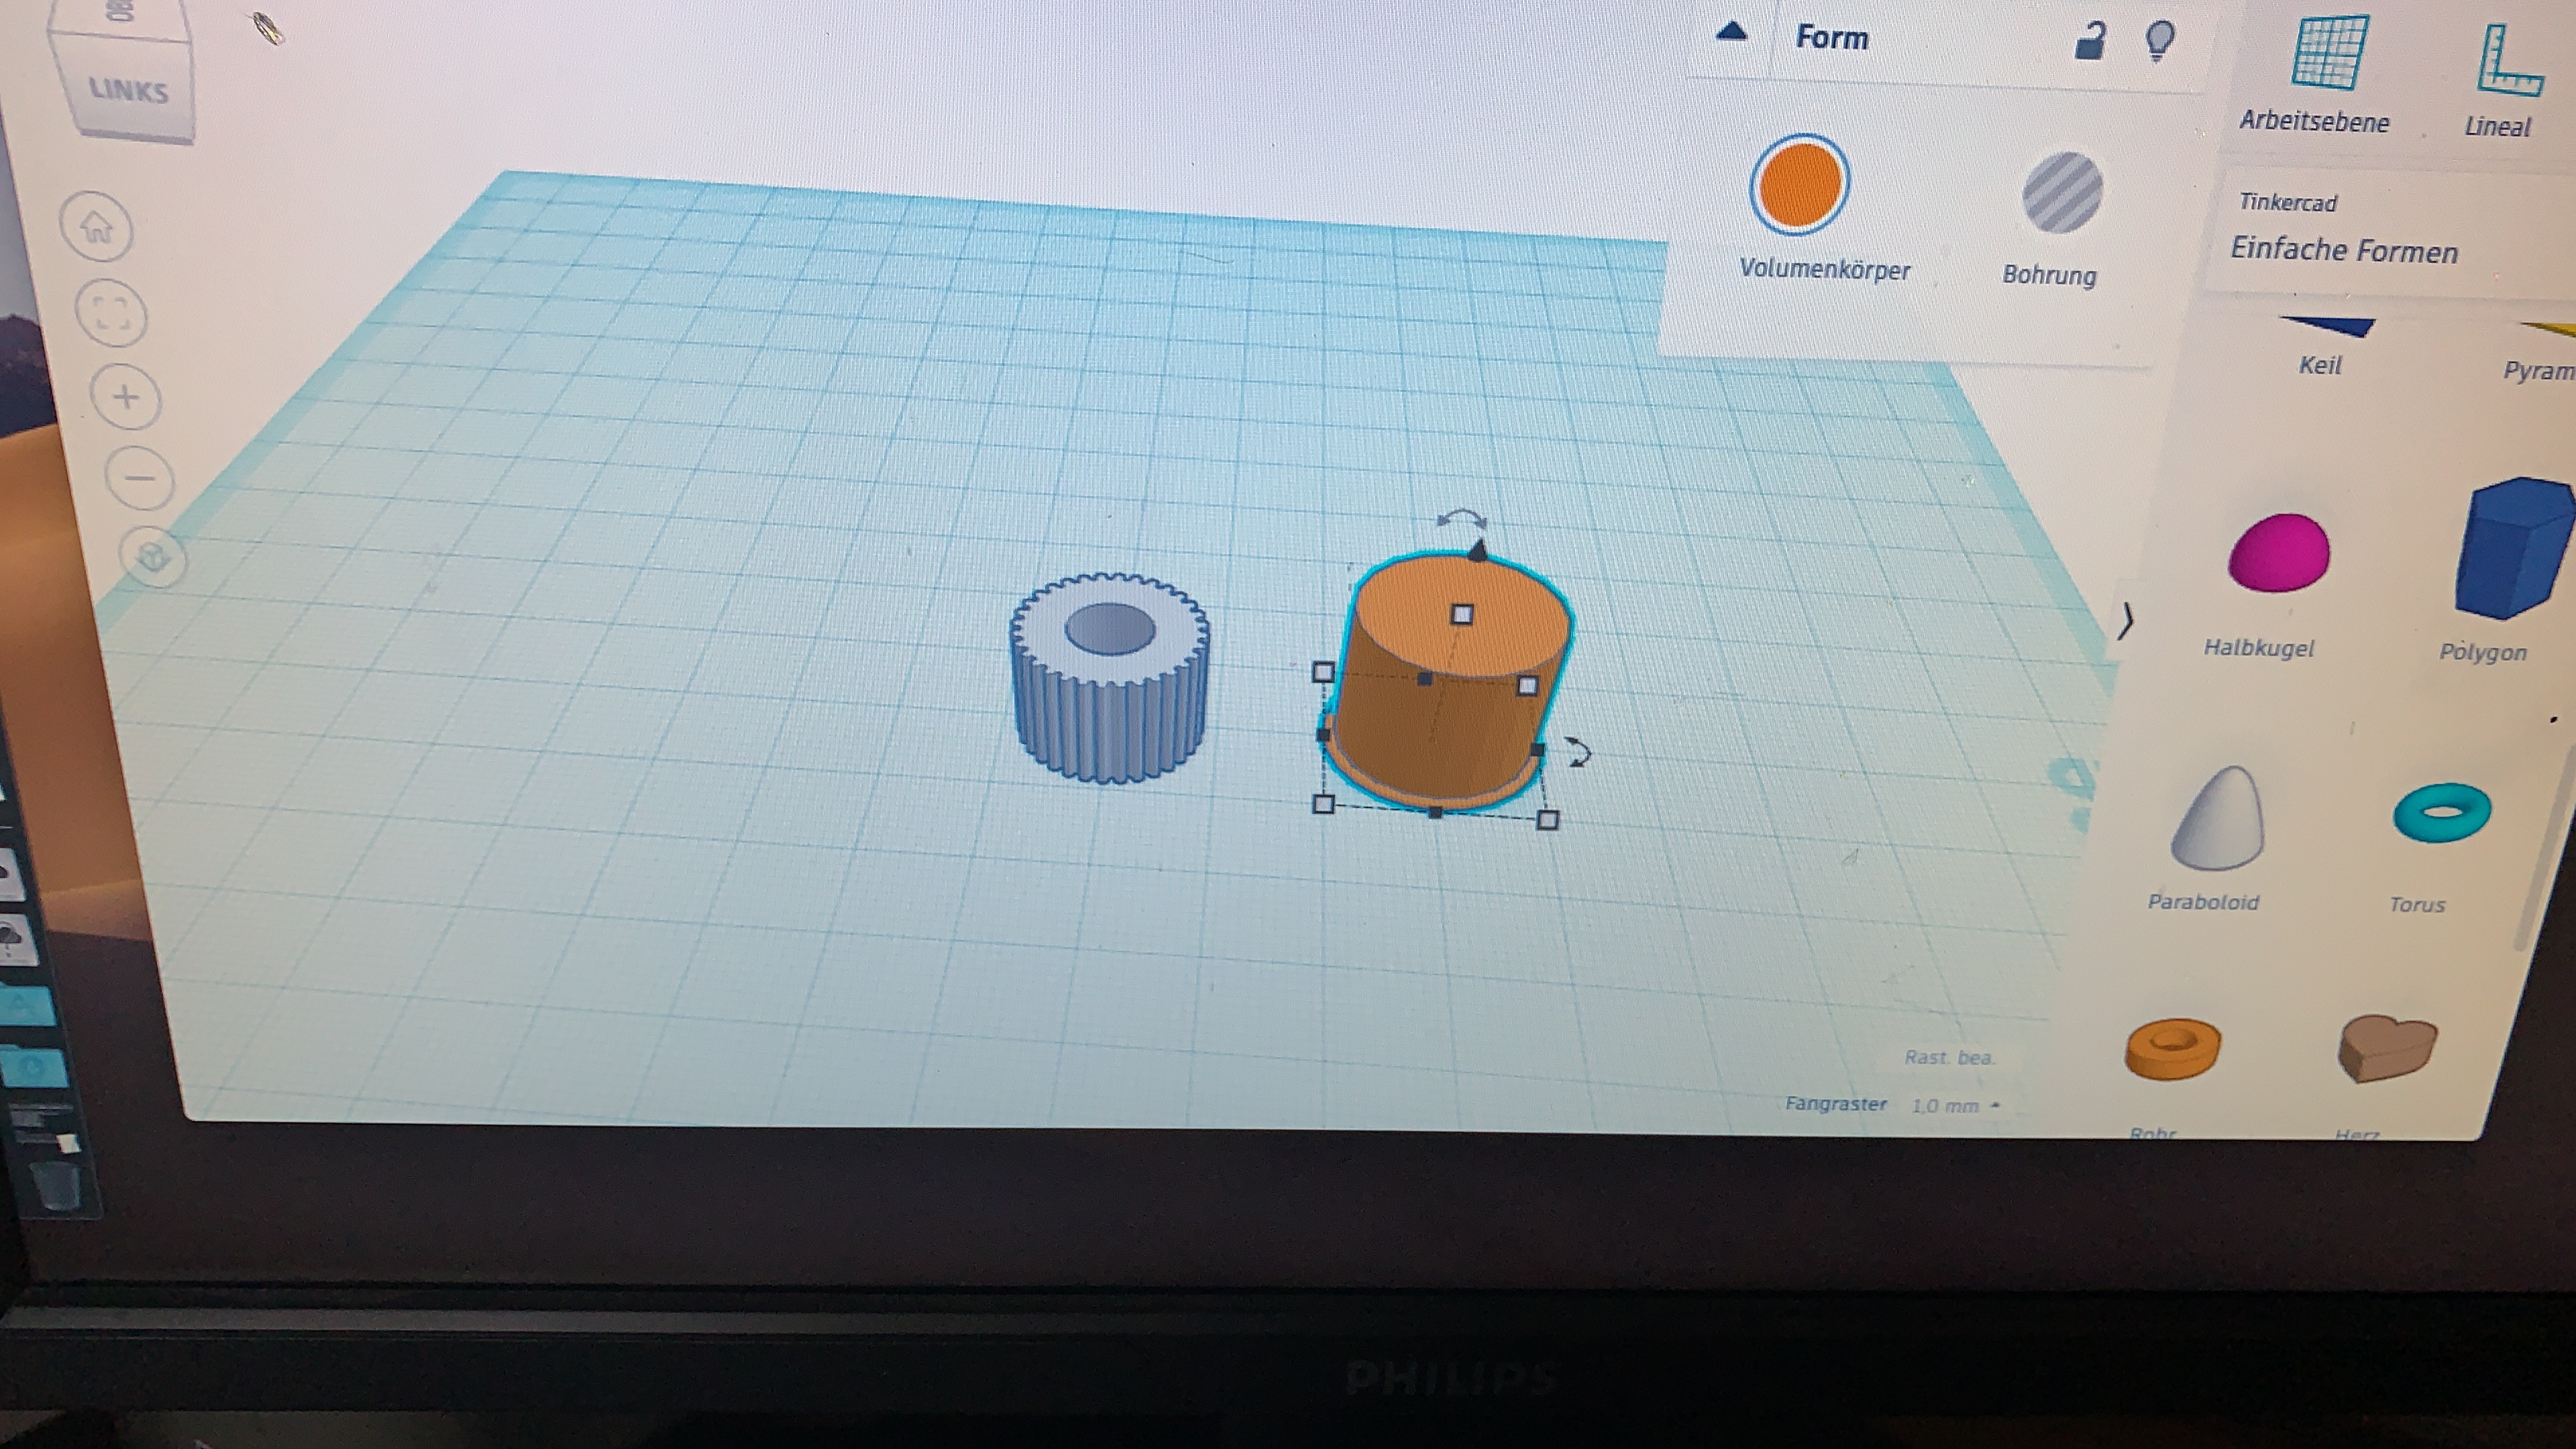
Task: Click the right edge midpoint handle
Action: point(1538,749)
